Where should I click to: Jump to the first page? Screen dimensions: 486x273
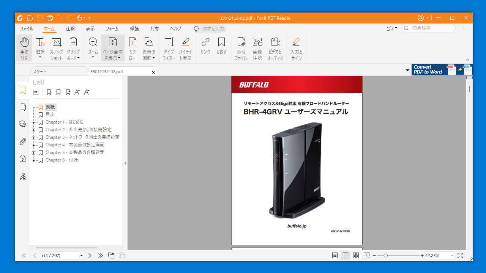pos(24,256)
